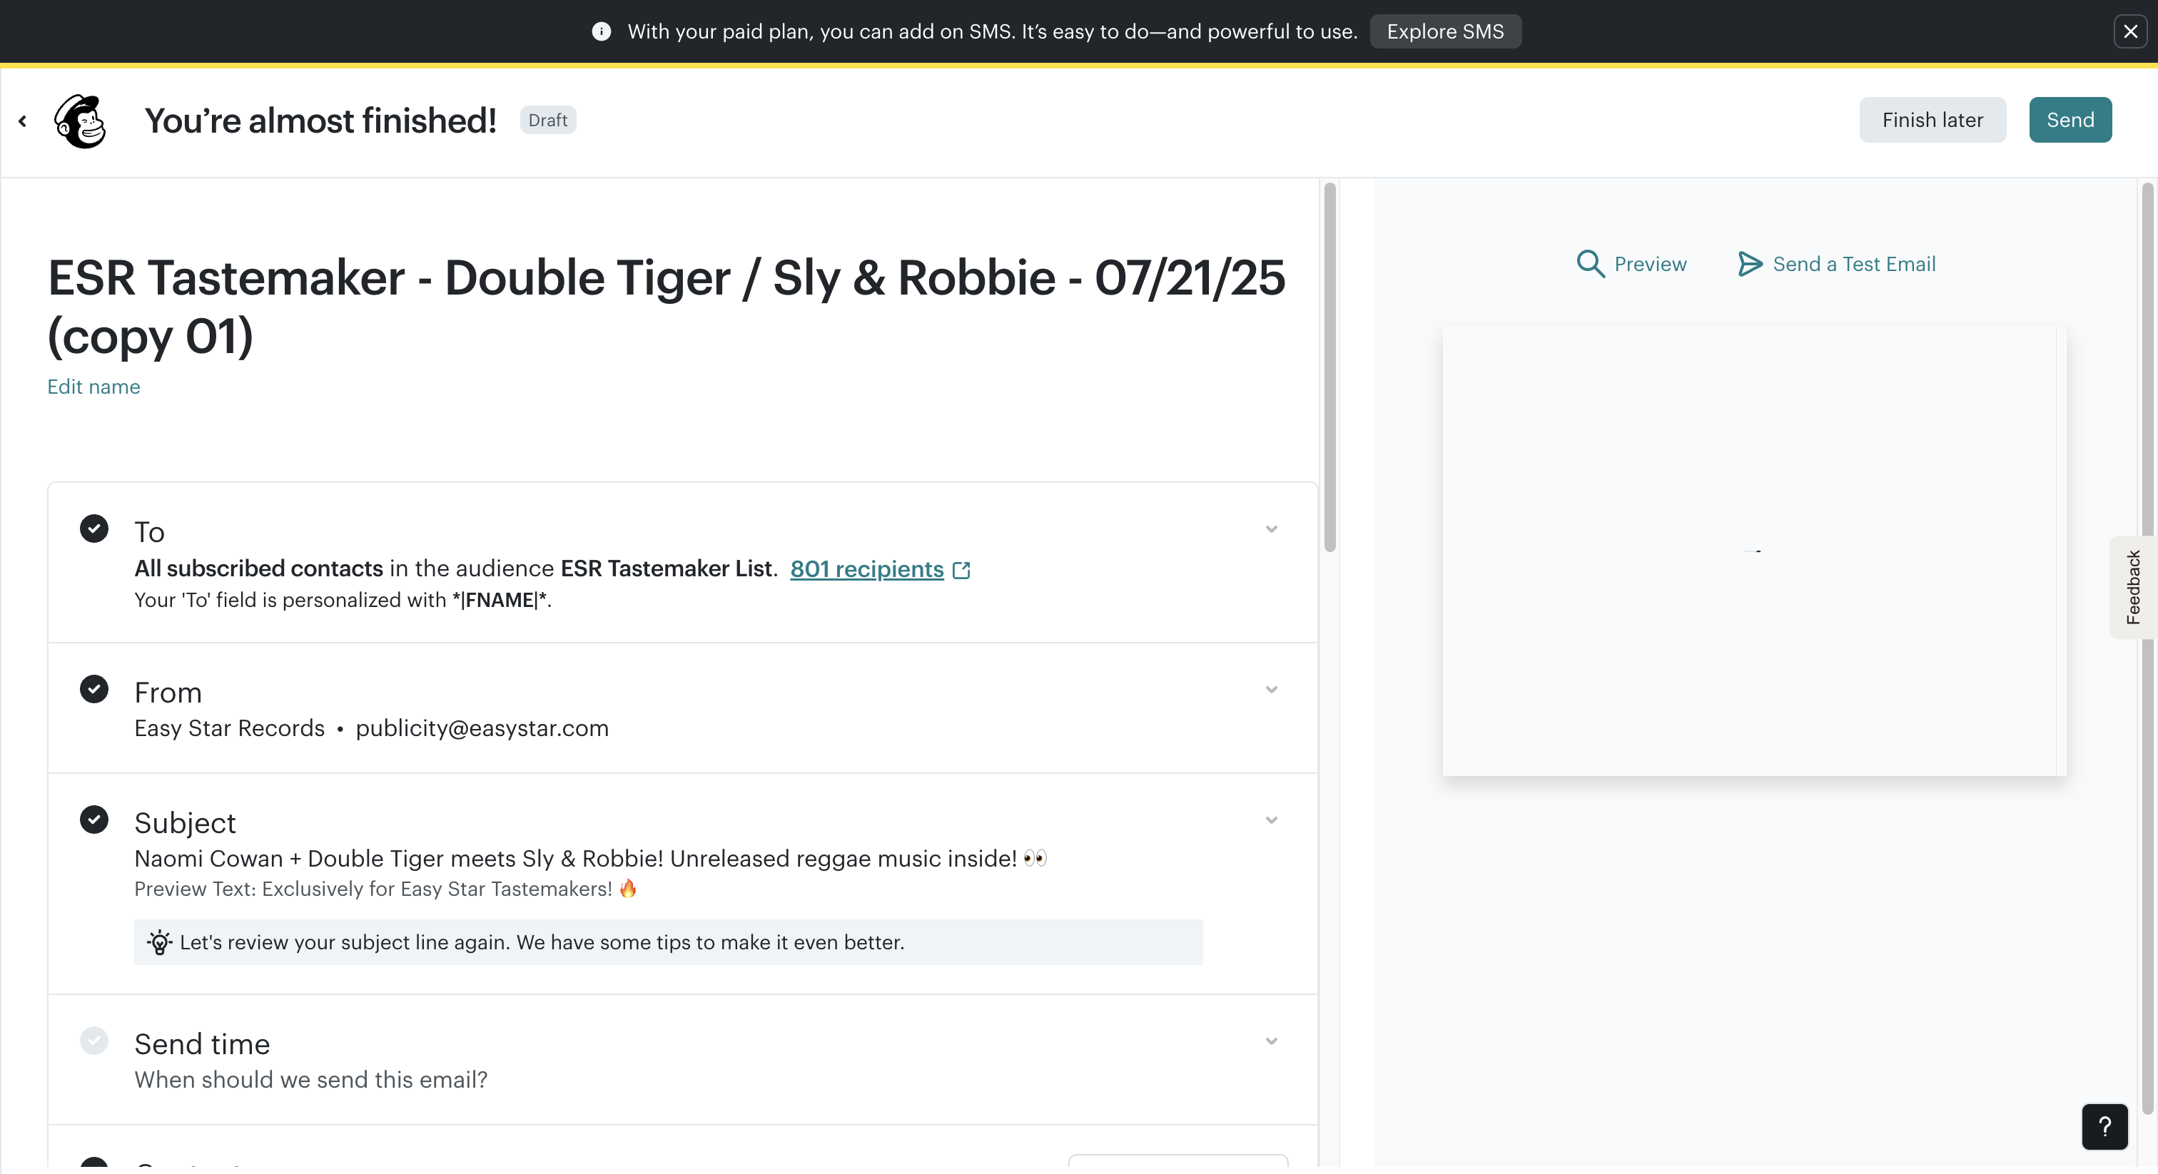Open the email preview thumbnail

[1753, 551]
